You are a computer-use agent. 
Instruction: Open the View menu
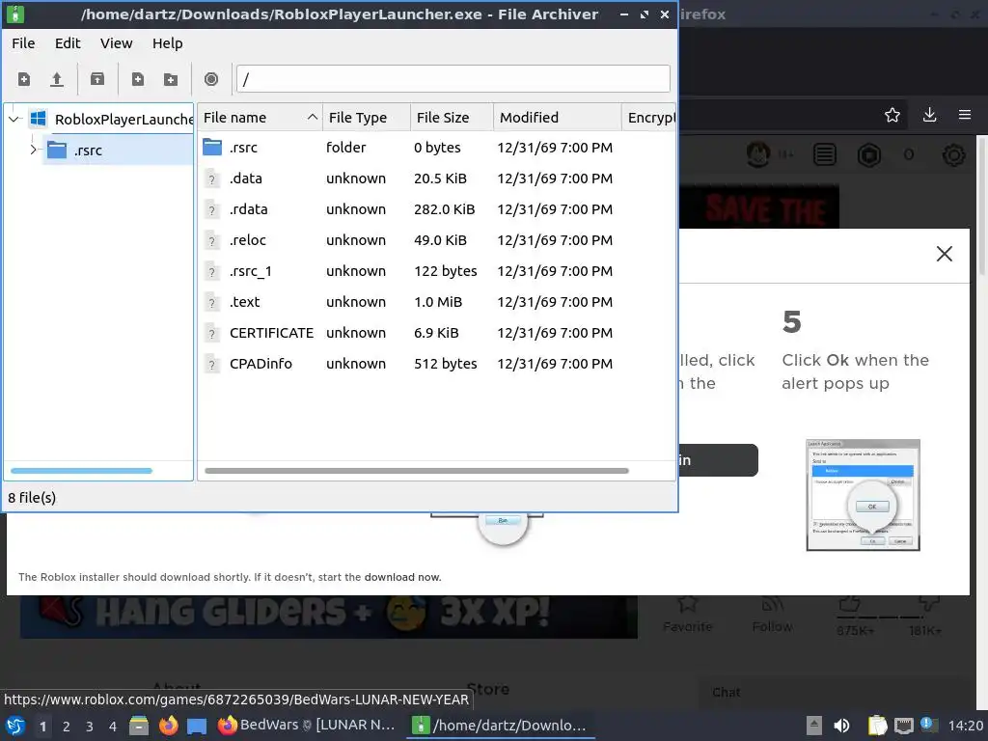(117, 43)
